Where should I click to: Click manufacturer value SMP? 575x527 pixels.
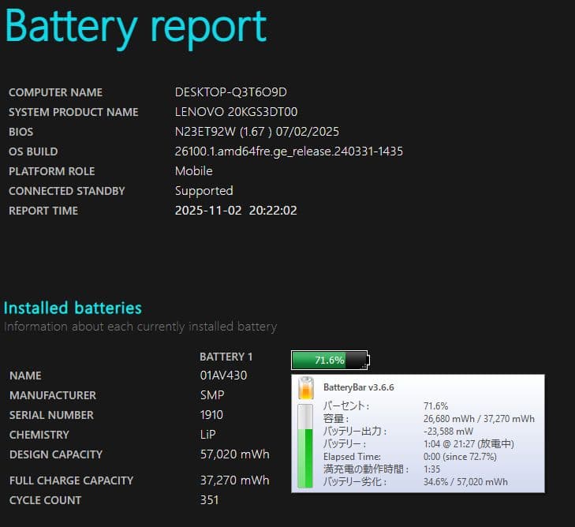(212, 395)
